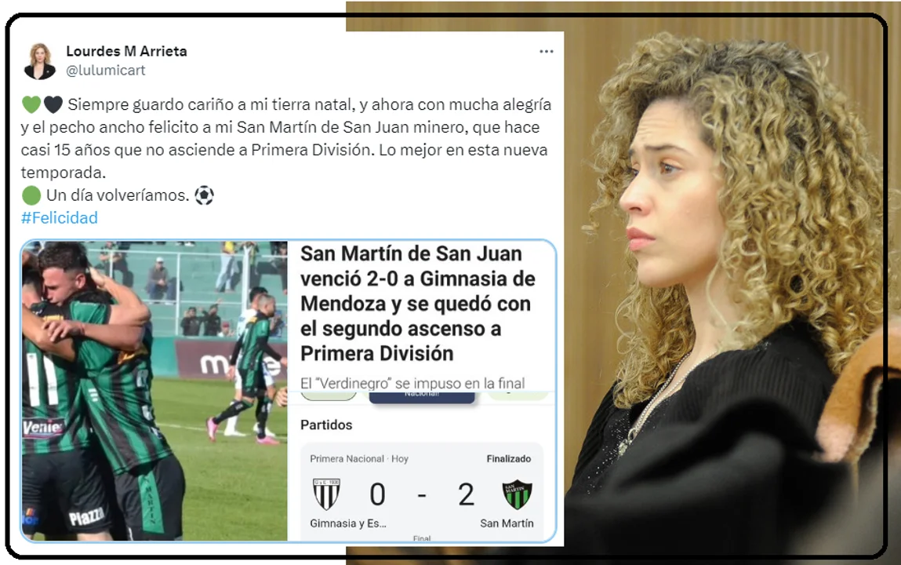
Task: Open the #Felicidad hashtag
Action: 59,218
